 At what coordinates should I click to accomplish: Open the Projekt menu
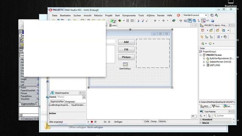click(109, 15)
